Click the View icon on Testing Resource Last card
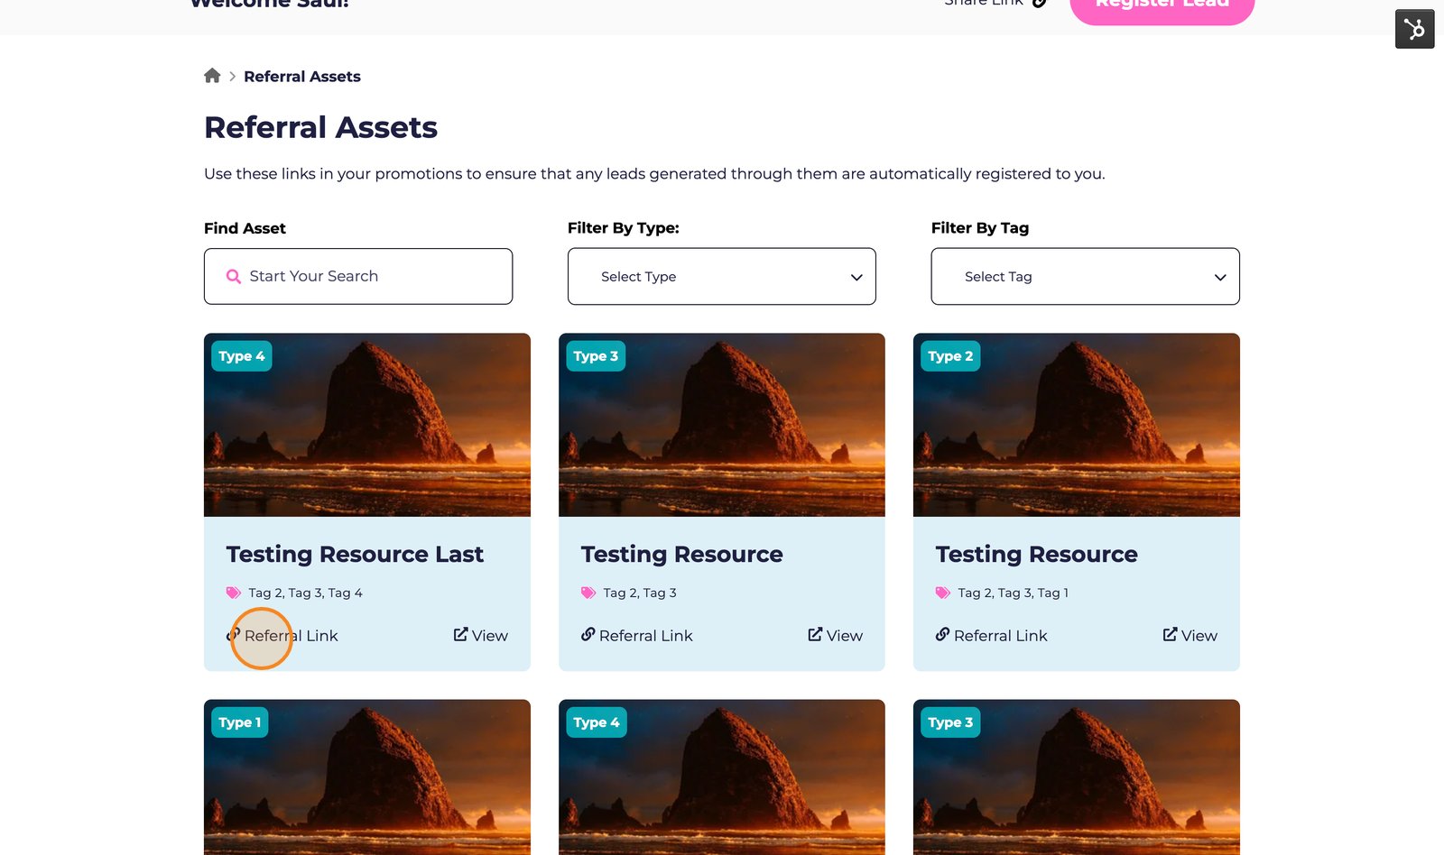 tap(460, 634)
